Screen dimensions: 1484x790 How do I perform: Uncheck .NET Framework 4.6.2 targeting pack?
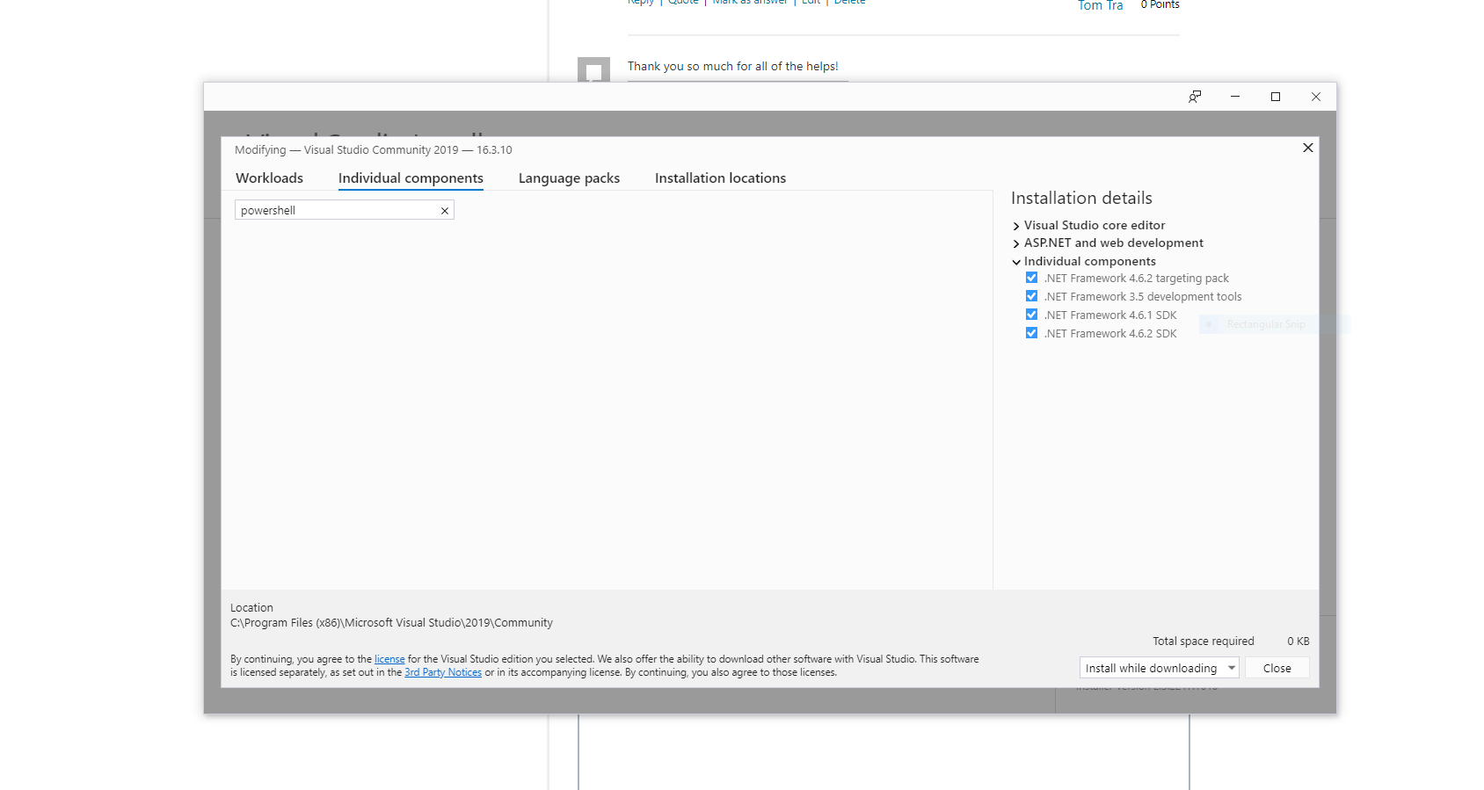tap(1032, 278)
